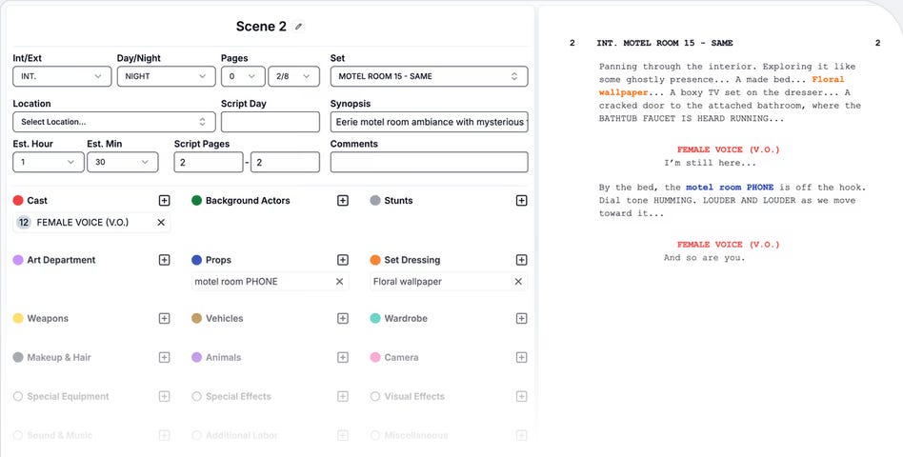
Task: Open the Select Location dropdown
Action: [114, 122]
